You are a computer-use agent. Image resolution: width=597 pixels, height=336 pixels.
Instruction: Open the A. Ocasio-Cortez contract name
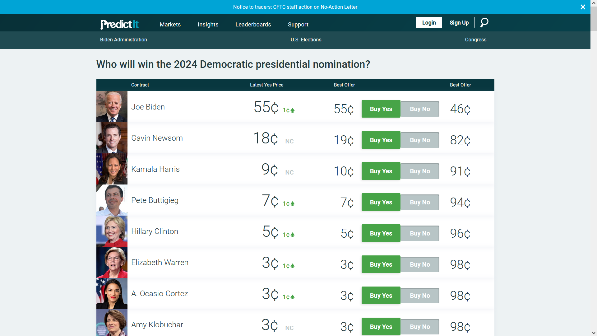[160, 293]
